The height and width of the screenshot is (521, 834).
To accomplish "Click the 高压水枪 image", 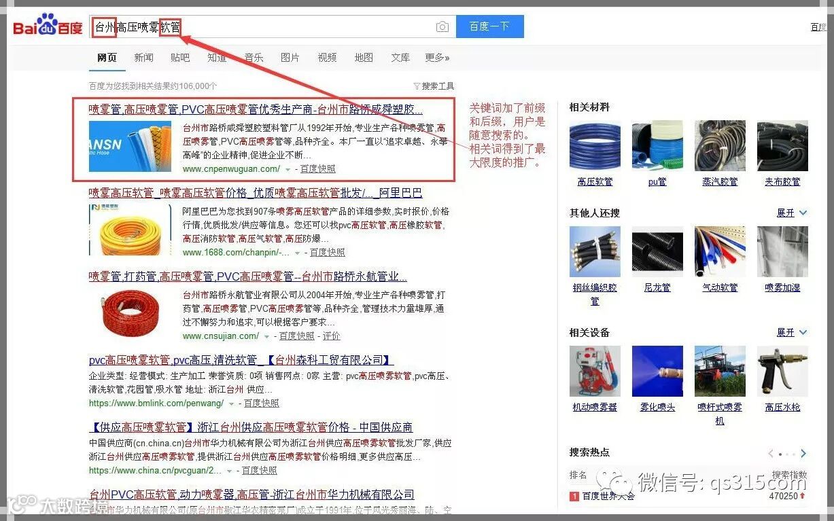I will click(x=782, y=372).
